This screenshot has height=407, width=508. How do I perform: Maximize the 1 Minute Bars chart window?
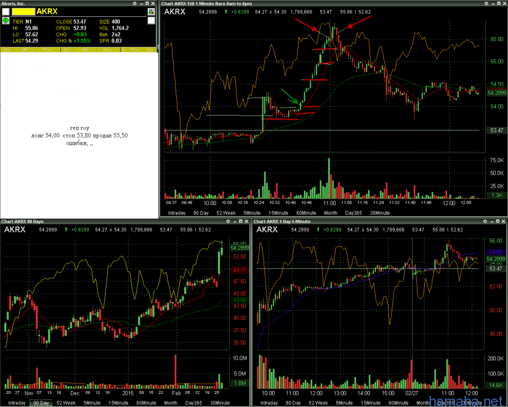tap(498, 3)
